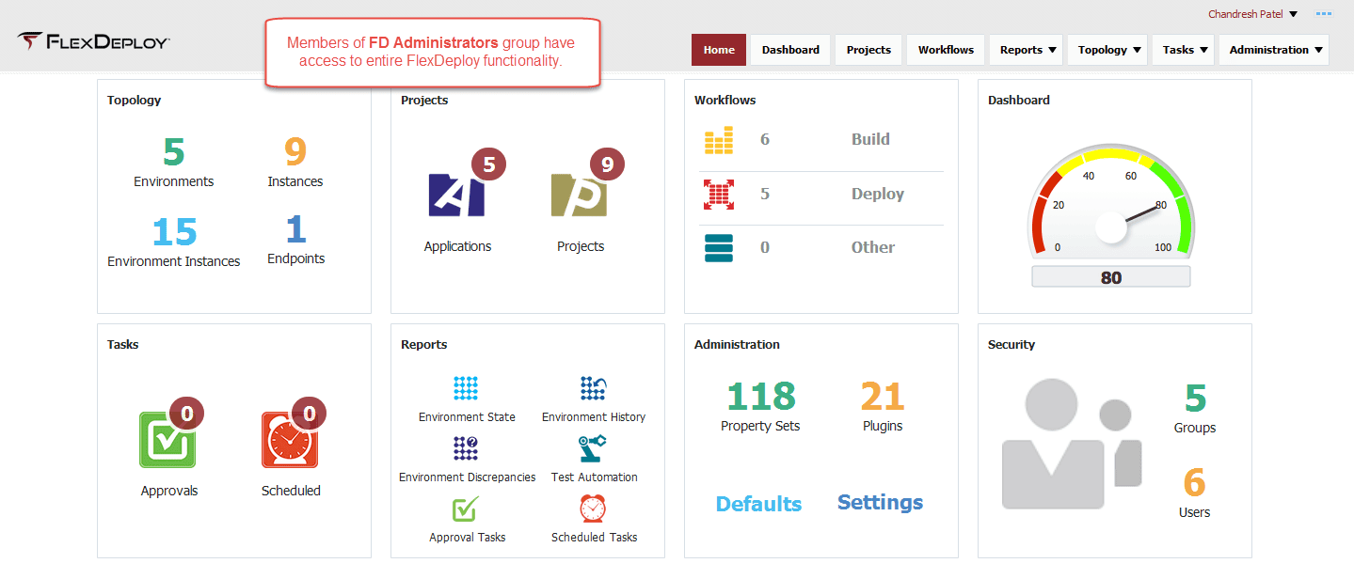The width and height of the screenshot is (1354, 579).
Task: Open the Test Automation report icon
Action: pyautogui.click(x=593, y=448)
